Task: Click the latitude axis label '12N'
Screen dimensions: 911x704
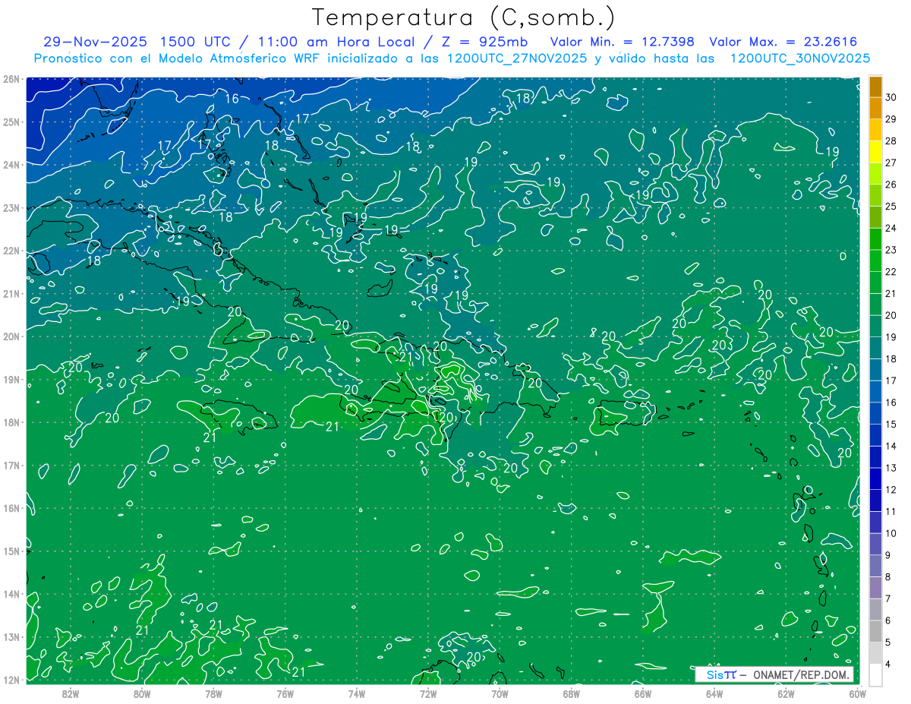Action: tap(11, 680)
